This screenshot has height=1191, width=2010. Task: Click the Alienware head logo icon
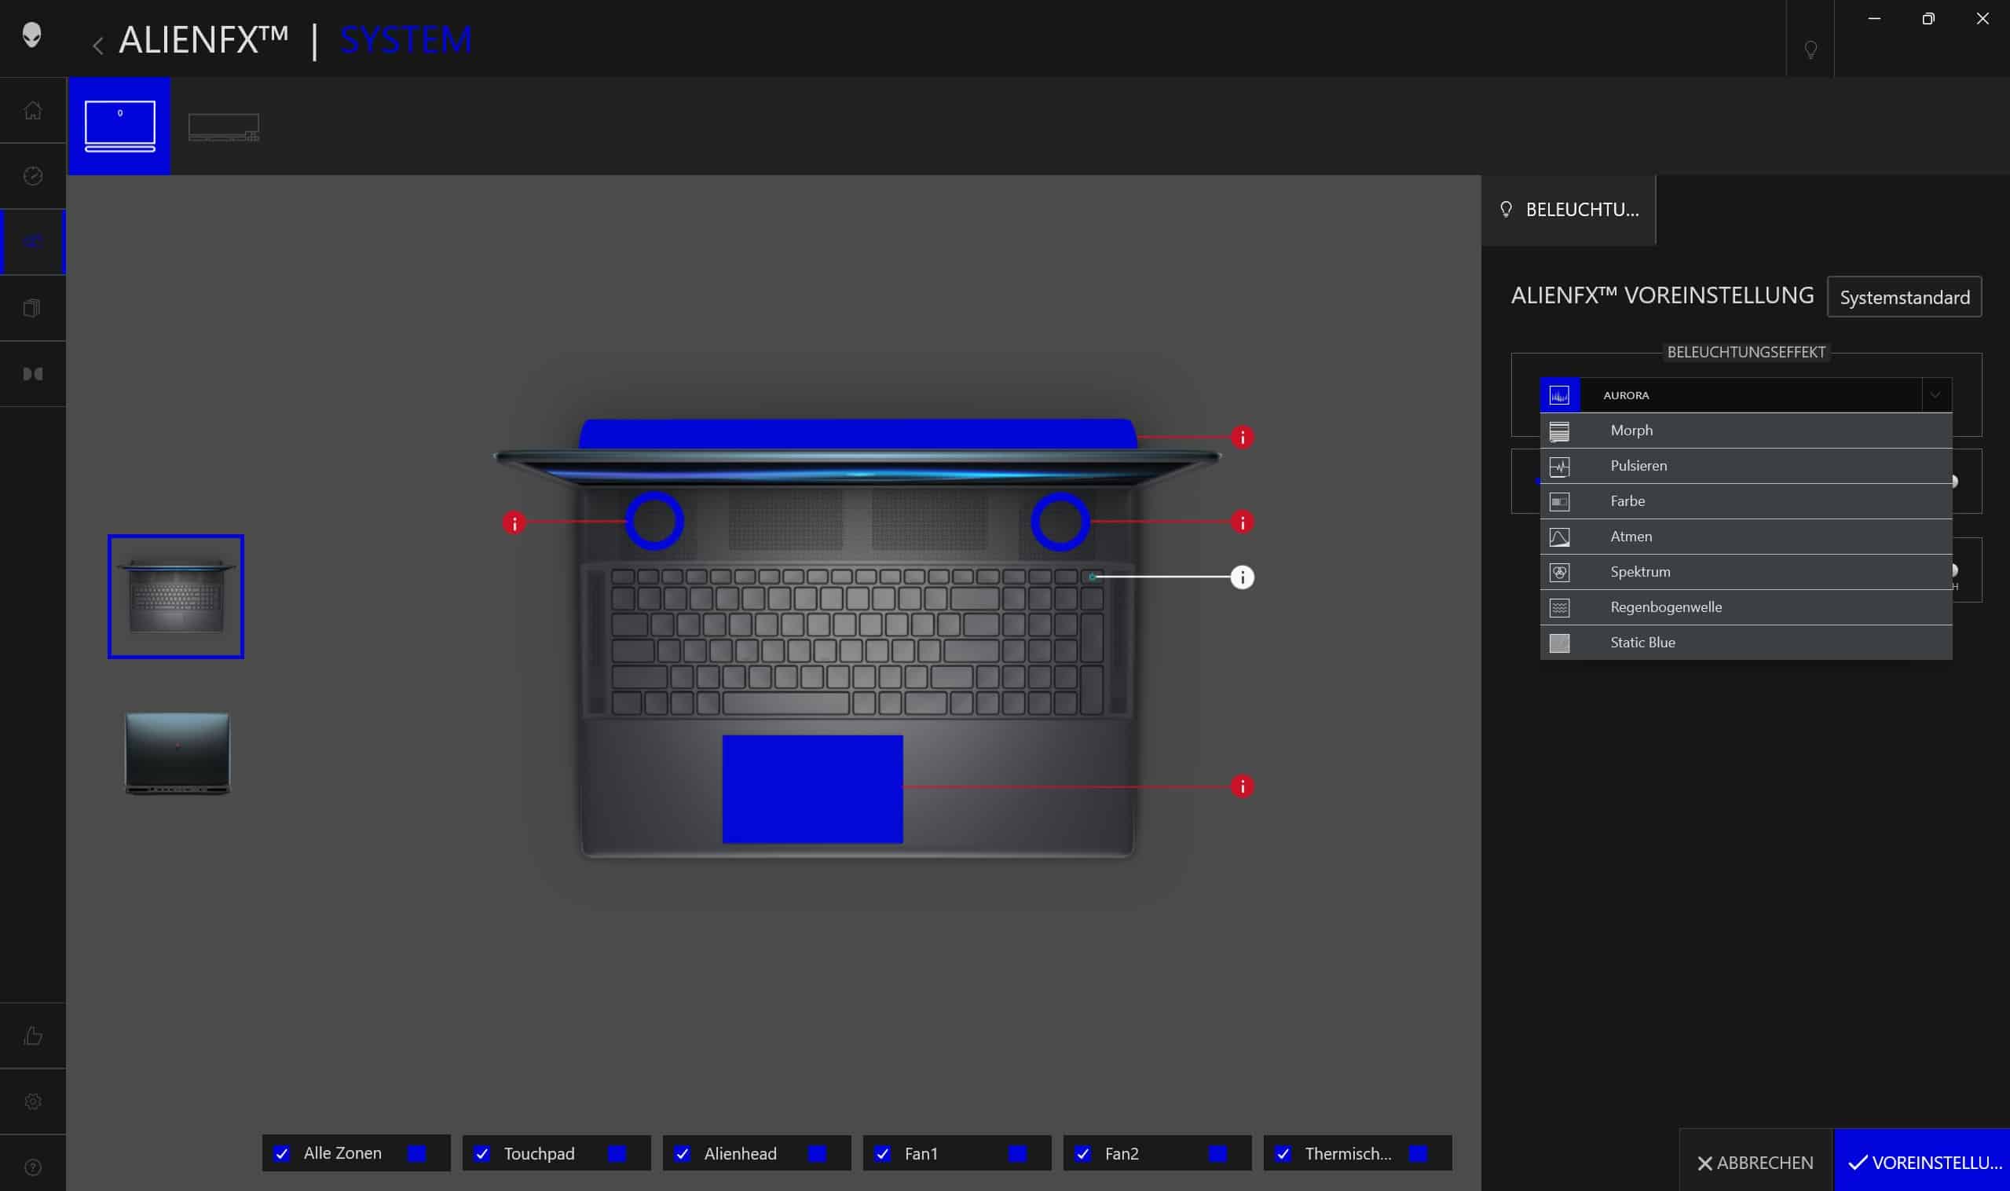click(31, 35)
